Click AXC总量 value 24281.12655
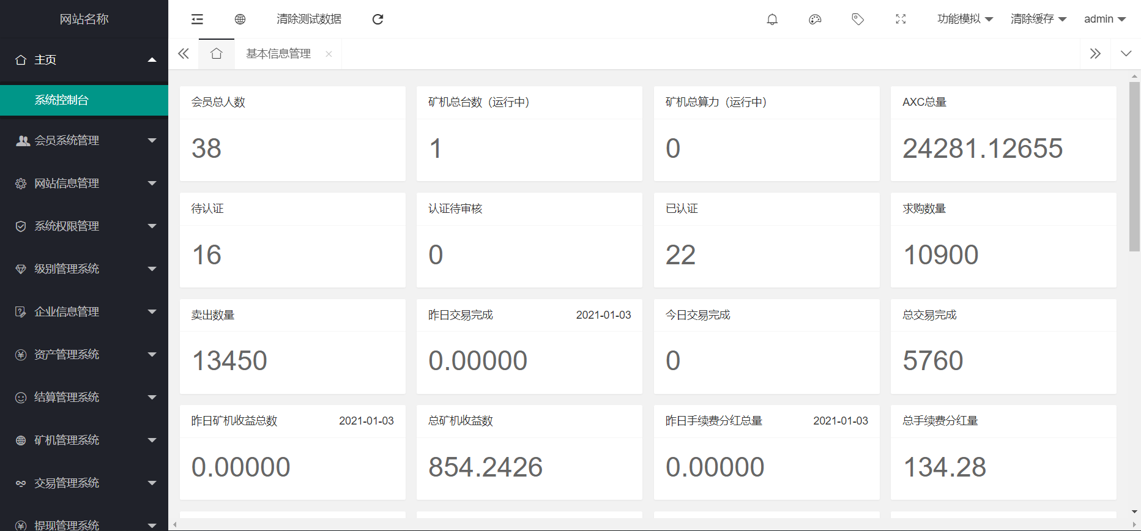This screenshot has width=1141, height=531. pos(983,149)
